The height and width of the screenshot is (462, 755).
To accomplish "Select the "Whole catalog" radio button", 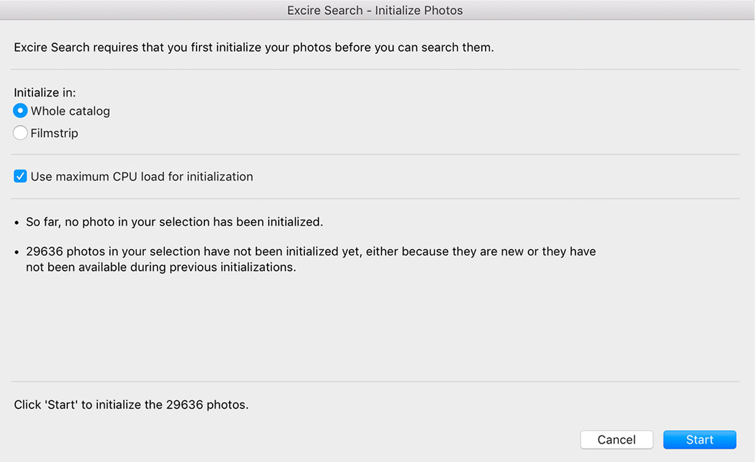I will tap(20, 111).
